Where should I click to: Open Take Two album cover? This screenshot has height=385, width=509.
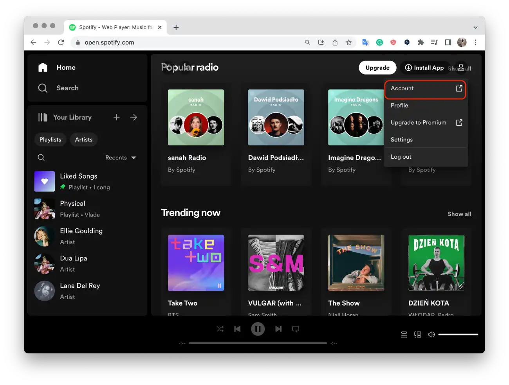[196, 263]
